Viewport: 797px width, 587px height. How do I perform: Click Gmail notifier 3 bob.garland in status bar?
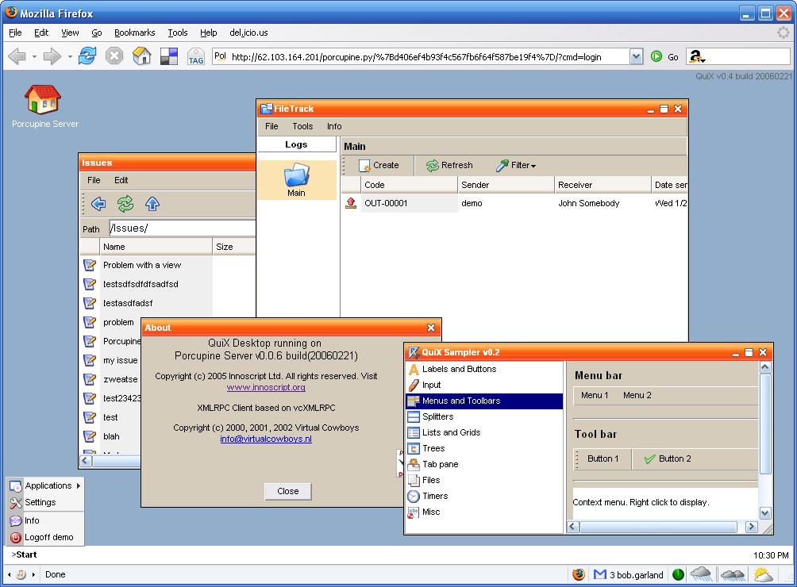[x=628, y=575]
